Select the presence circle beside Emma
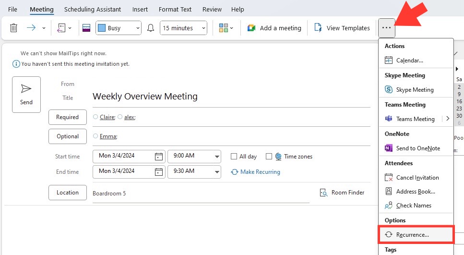 (x=95, y=136)
